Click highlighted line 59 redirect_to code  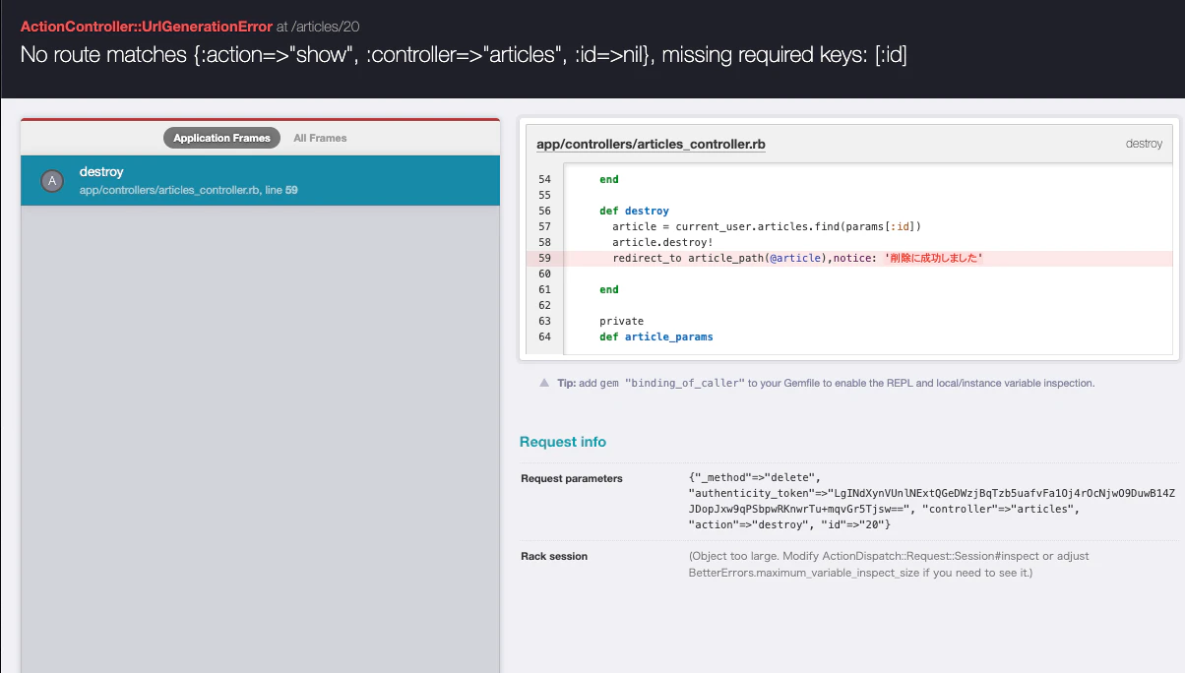[798, 258]
